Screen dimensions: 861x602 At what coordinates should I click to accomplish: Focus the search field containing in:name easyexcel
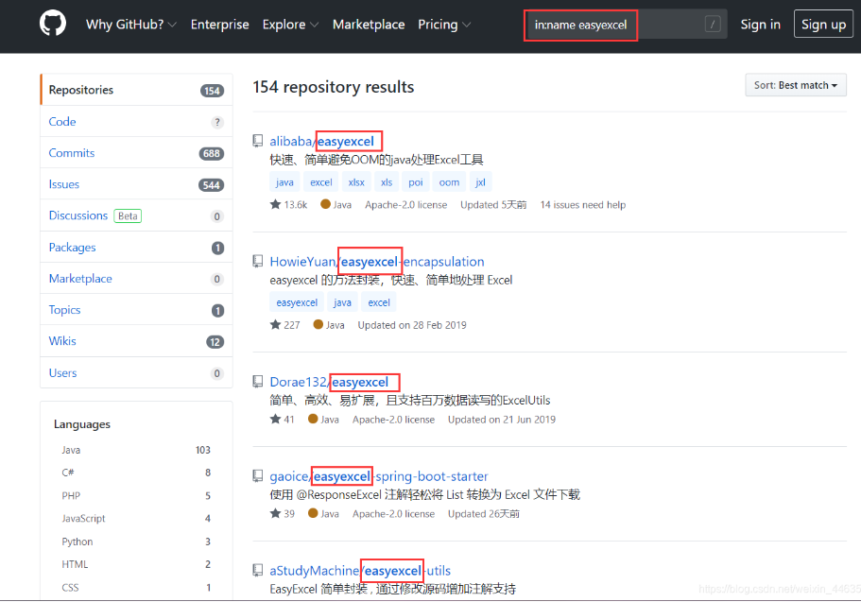click(626, 25)
